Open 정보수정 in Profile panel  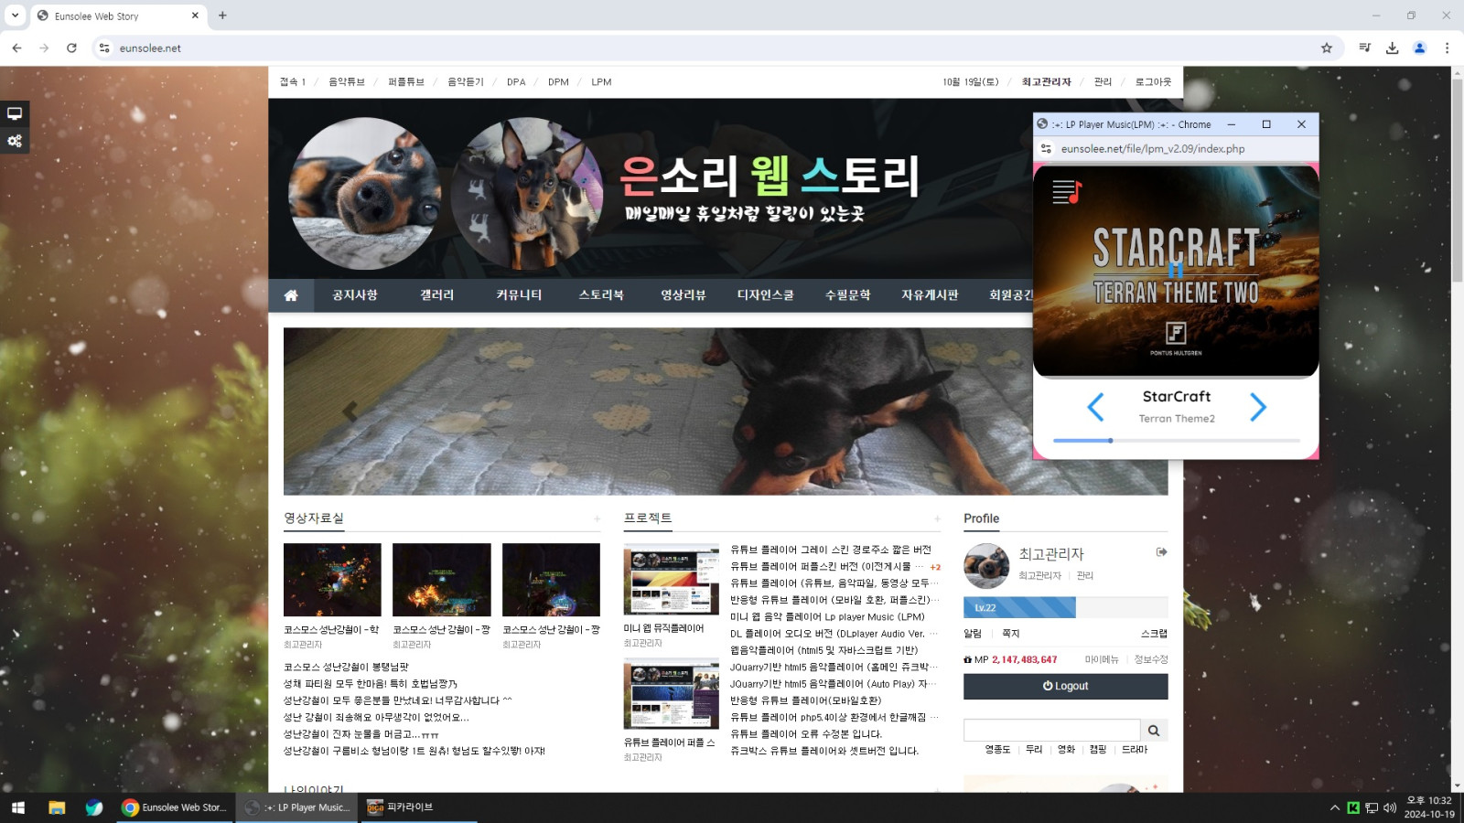pyautogui.click(x=1151, y=659)
